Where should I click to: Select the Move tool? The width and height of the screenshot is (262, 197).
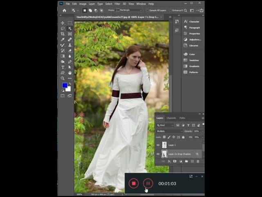point(63,23)
